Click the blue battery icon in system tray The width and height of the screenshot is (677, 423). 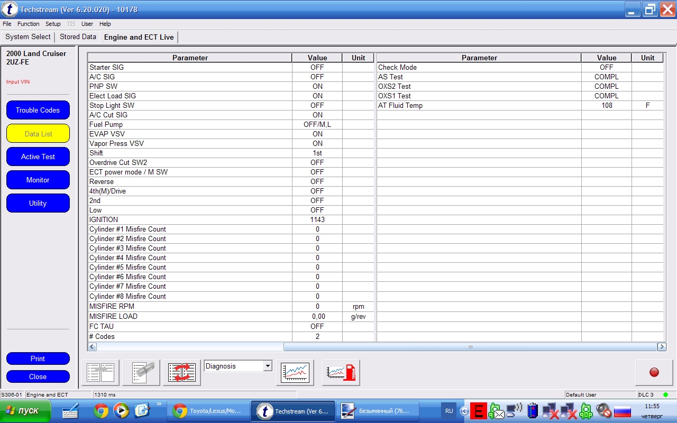[x=533, y=411]
